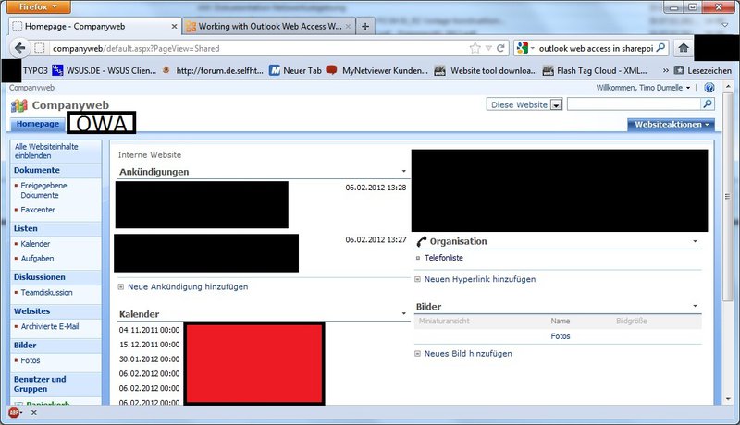Viewport: 740px width, 425px height.
Task: Expand the Kalender web part menu arrow
Action: click(x=404, y=313)
